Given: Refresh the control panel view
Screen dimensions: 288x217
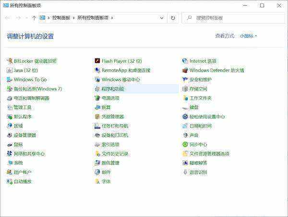Looking at the screenshot, I should pos(173,18).
